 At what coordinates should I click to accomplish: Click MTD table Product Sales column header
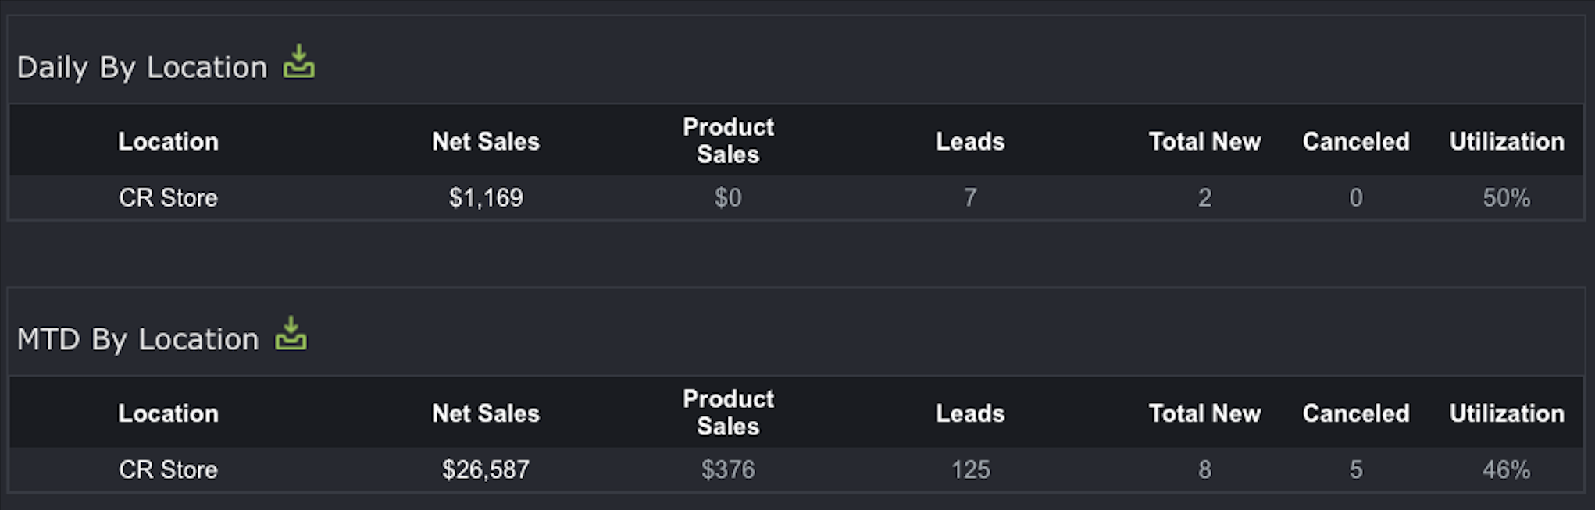click(728, 413)
